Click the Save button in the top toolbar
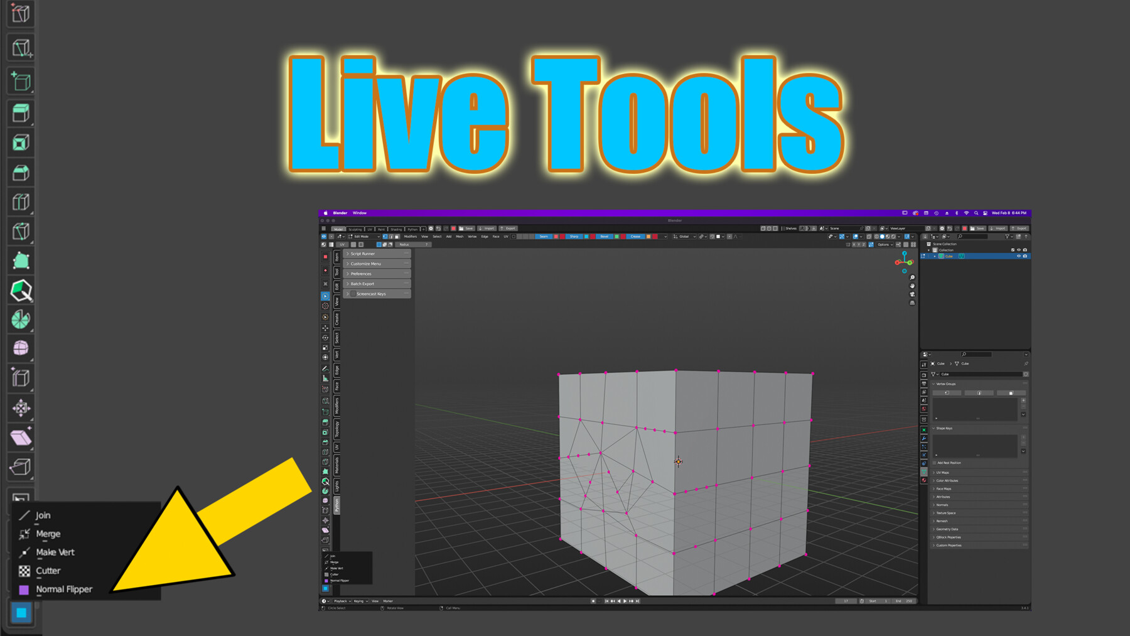The image size is (1130, 636). pyautogui.click(x=468, y=229)
